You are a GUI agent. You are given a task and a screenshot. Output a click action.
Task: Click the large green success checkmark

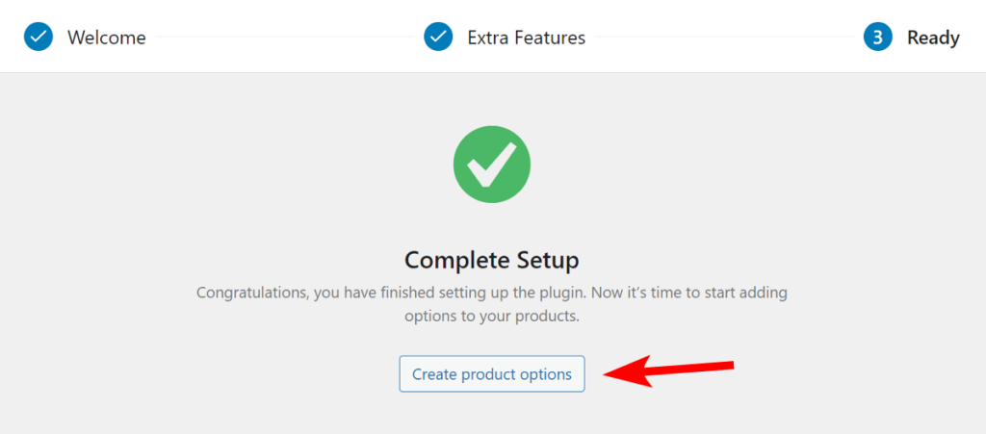[x=492, y=164]
